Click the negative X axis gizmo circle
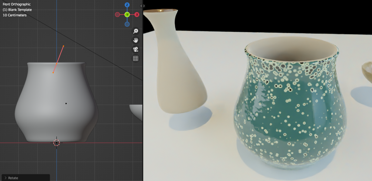Screen dimensions: 372x181 (117, 15)
